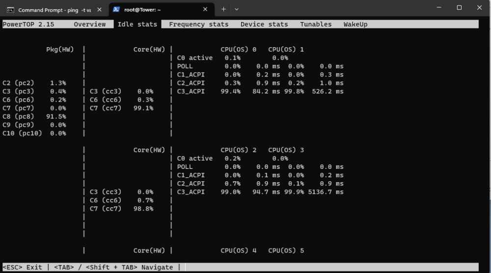Click the 5136.7 ms C3_ACPI value
This screenshot has width=491, height=273.
pyautogui.click(x=326, y=192)
